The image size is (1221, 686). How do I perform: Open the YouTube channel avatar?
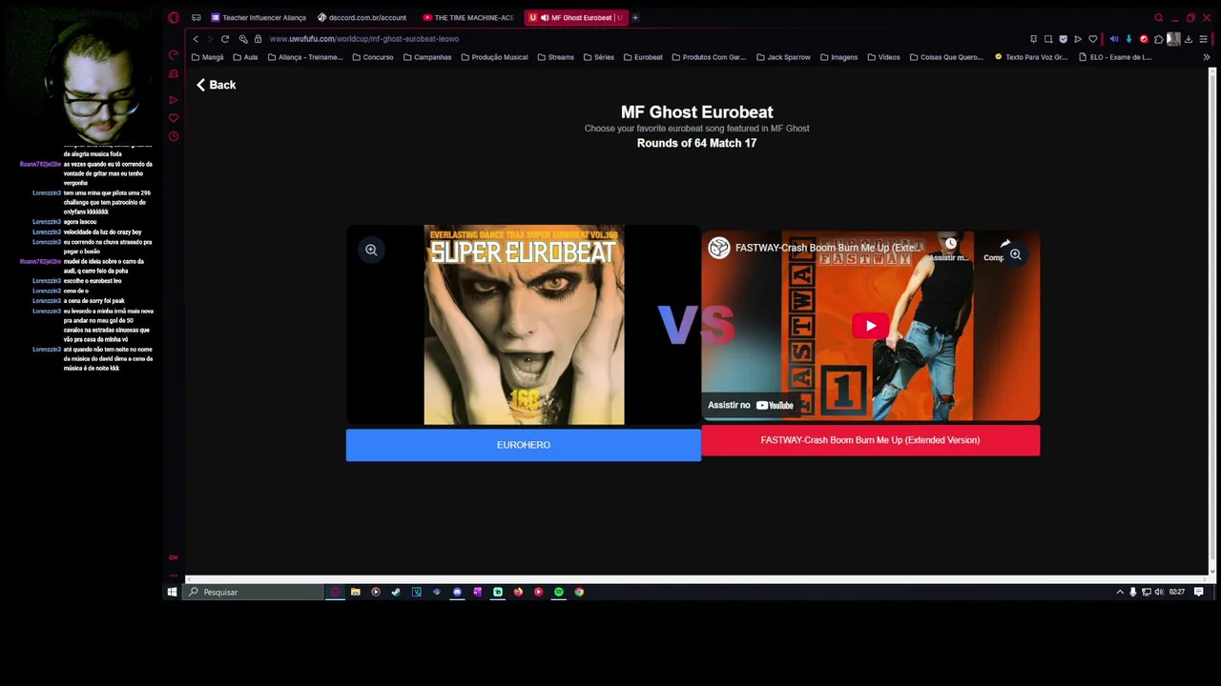pyautogui.click(x=718, y=248)
